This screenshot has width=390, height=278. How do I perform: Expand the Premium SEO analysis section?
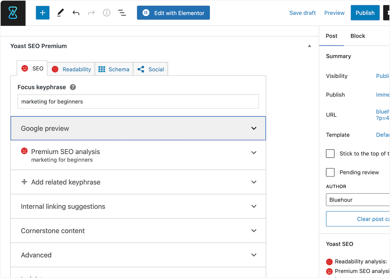pyautogui.click(x=138, y=155)
